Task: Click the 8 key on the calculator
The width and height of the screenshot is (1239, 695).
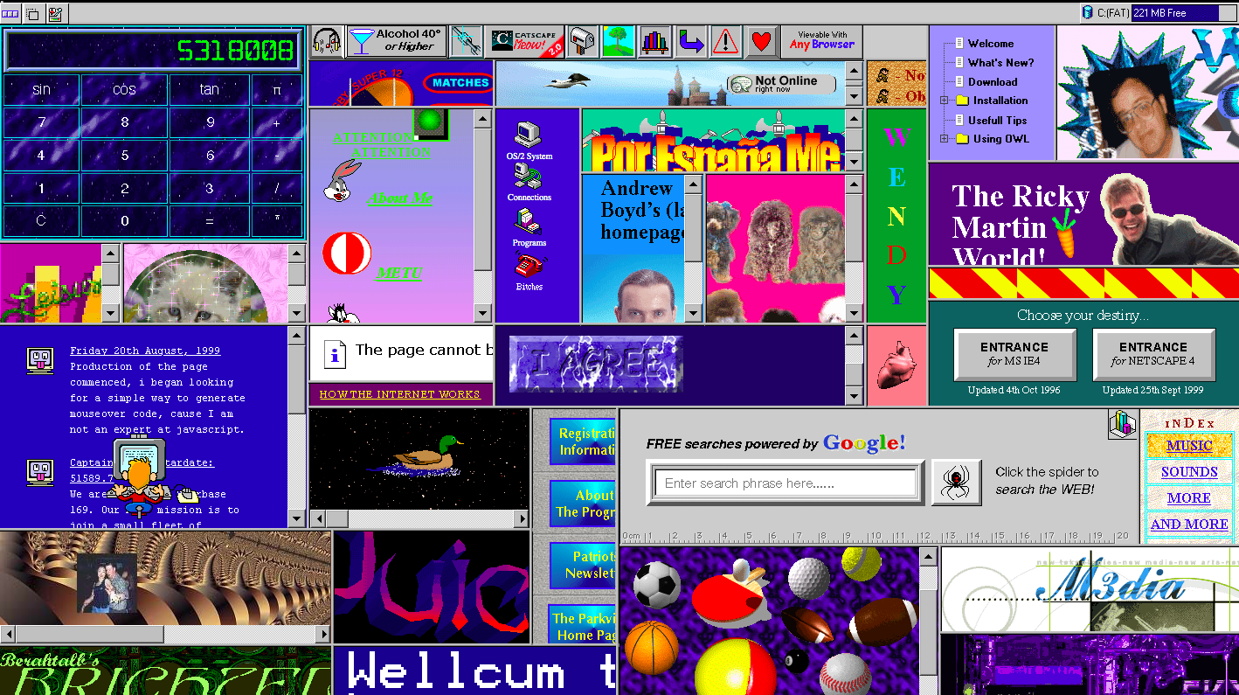Action: point(124,122)
